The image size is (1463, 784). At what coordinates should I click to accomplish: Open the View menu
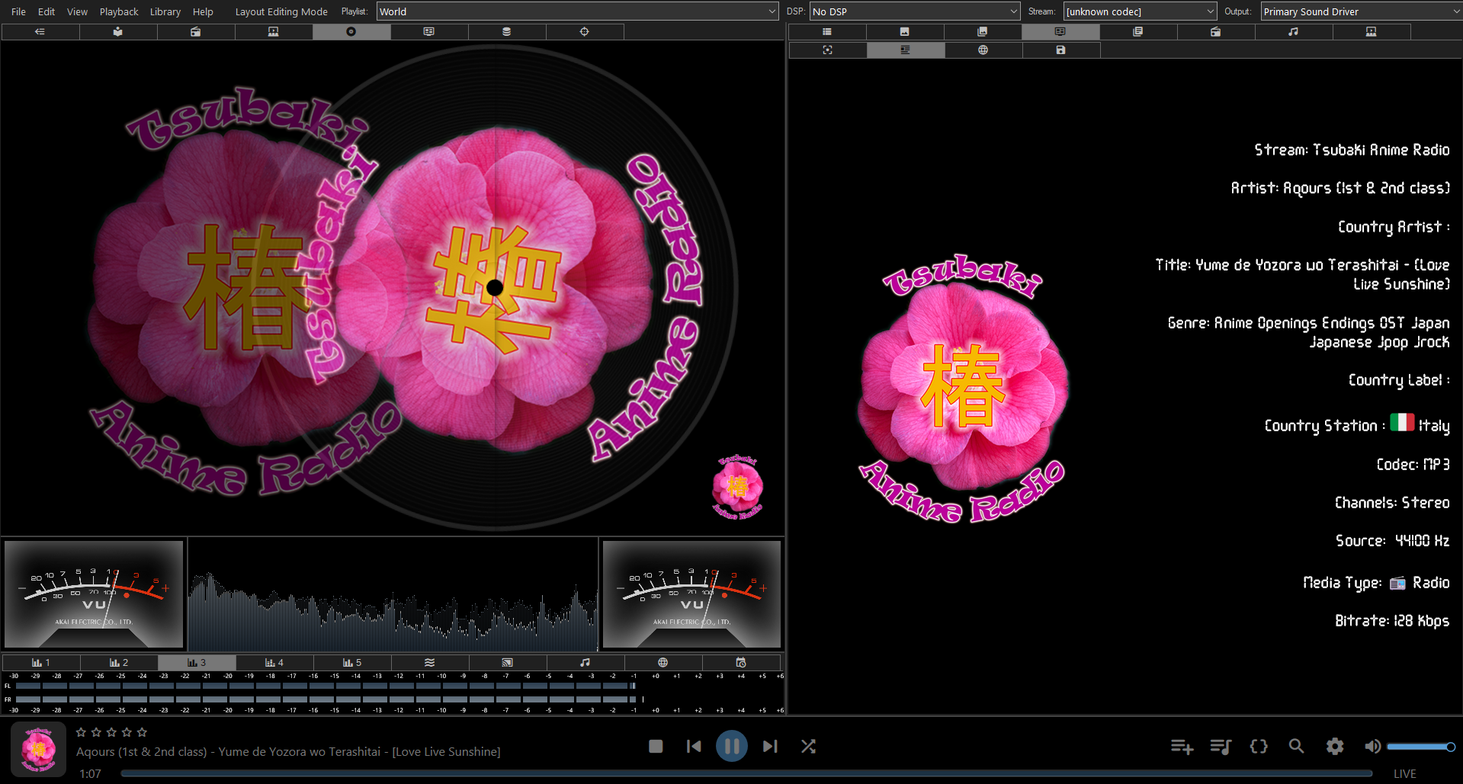77,11
